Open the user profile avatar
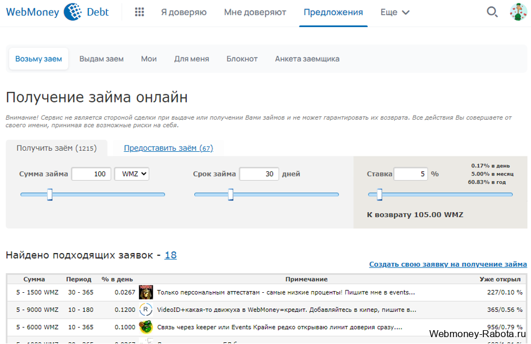The width and height of the screenshot is (531, 344). coord(518,12)
